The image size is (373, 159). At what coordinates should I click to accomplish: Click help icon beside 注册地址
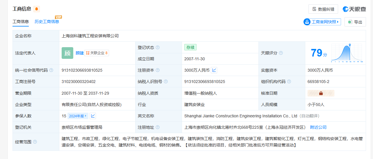(x=158, y=127)
